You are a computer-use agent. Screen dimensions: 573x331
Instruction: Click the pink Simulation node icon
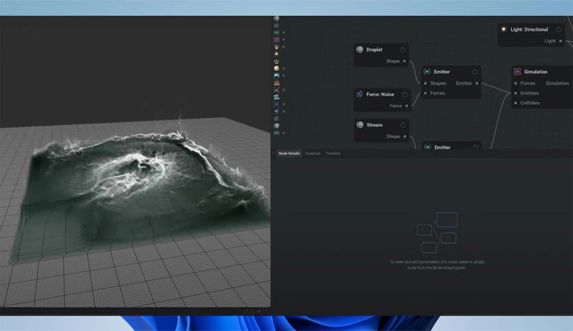[517, 72]
